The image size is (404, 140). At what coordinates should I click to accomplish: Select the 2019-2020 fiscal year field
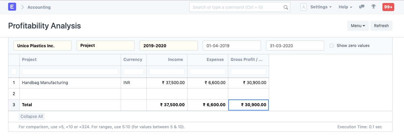[x=168, y=46]
